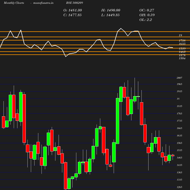Click the 1815 price axis label

point(179,106)
